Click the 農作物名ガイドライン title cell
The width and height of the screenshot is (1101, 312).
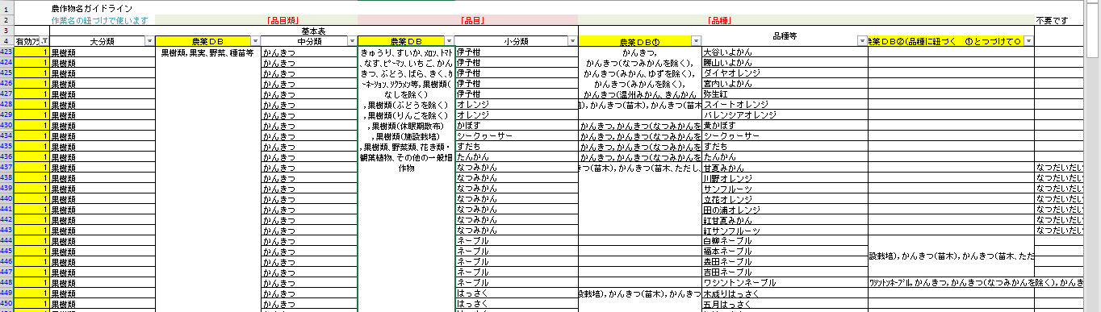coord(91,8)
